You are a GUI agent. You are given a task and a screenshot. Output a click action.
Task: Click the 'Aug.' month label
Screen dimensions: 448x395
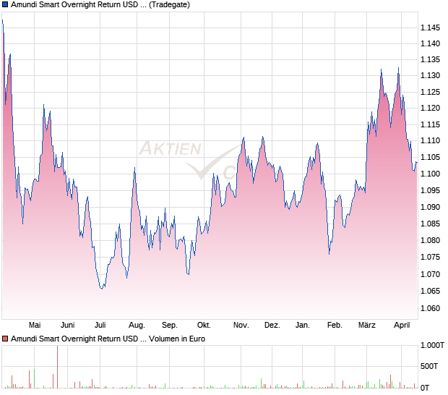tap(137, 326)
